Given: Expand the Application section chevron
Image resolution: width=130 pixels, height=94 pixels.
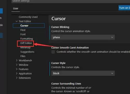Looking at the screenshot, I should (x=17, y=73).
